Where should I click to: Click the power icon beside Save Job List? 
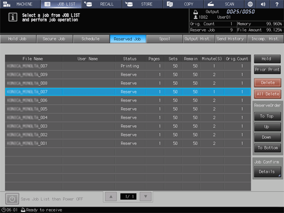point(12,199)
